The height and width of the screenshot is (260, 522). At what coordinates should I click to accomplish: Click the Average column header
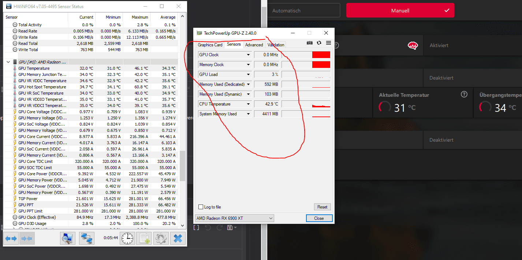pos(168,17)
